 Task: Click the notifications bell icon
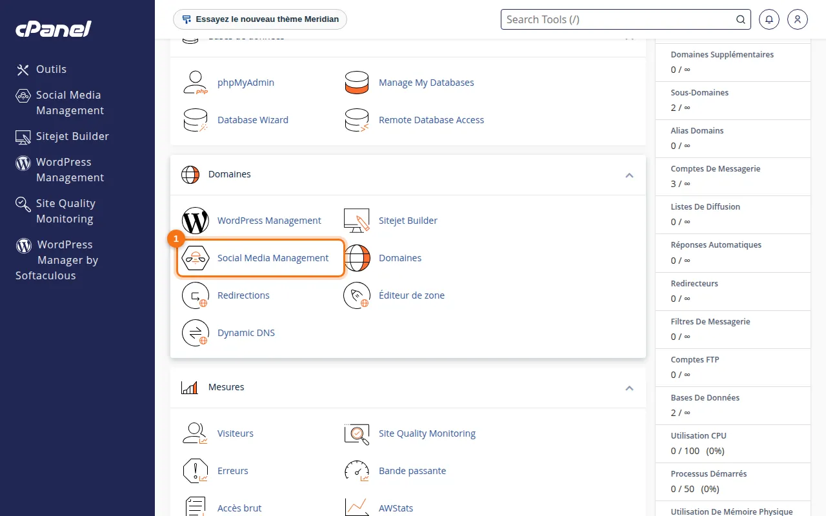(769, 19)
